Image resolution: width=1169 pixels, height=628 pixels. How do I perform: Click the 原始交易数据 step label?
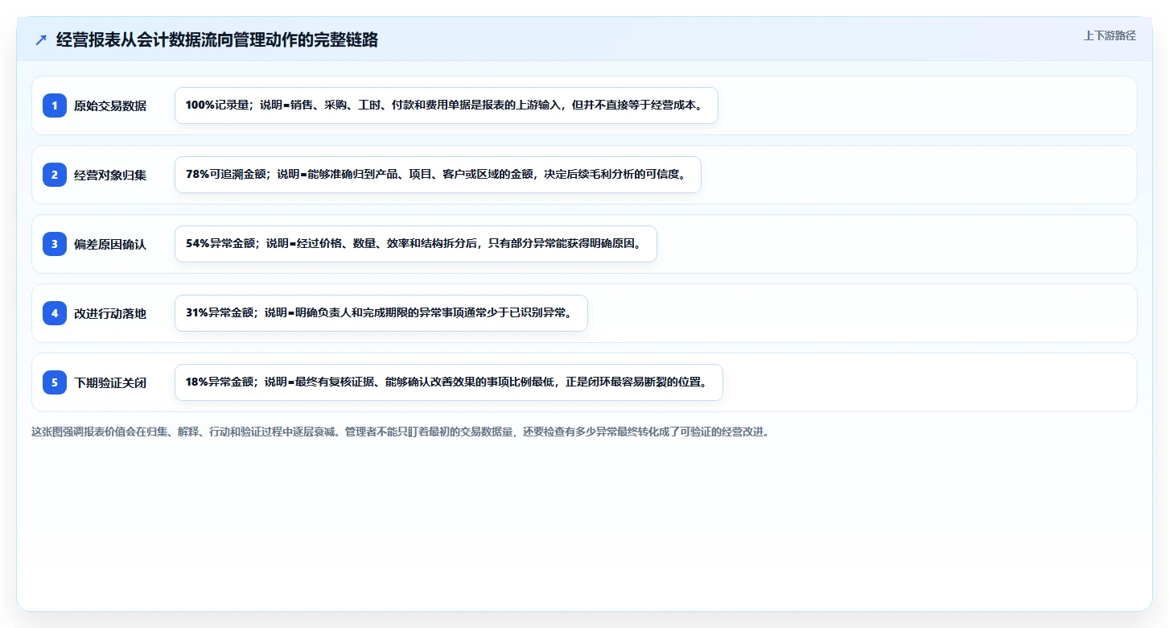[x=110, y=105]
